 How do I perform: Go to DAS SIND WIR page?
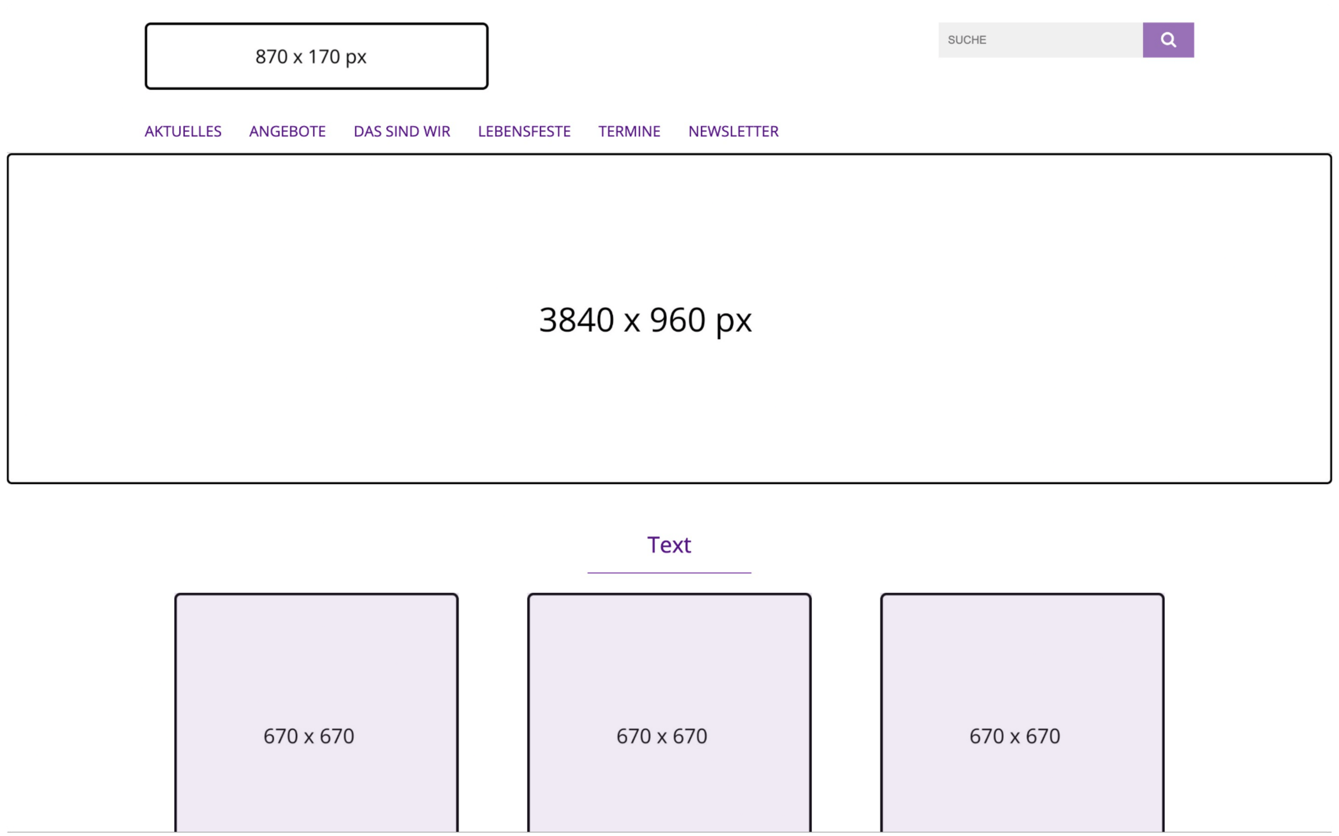coord(402,132)
